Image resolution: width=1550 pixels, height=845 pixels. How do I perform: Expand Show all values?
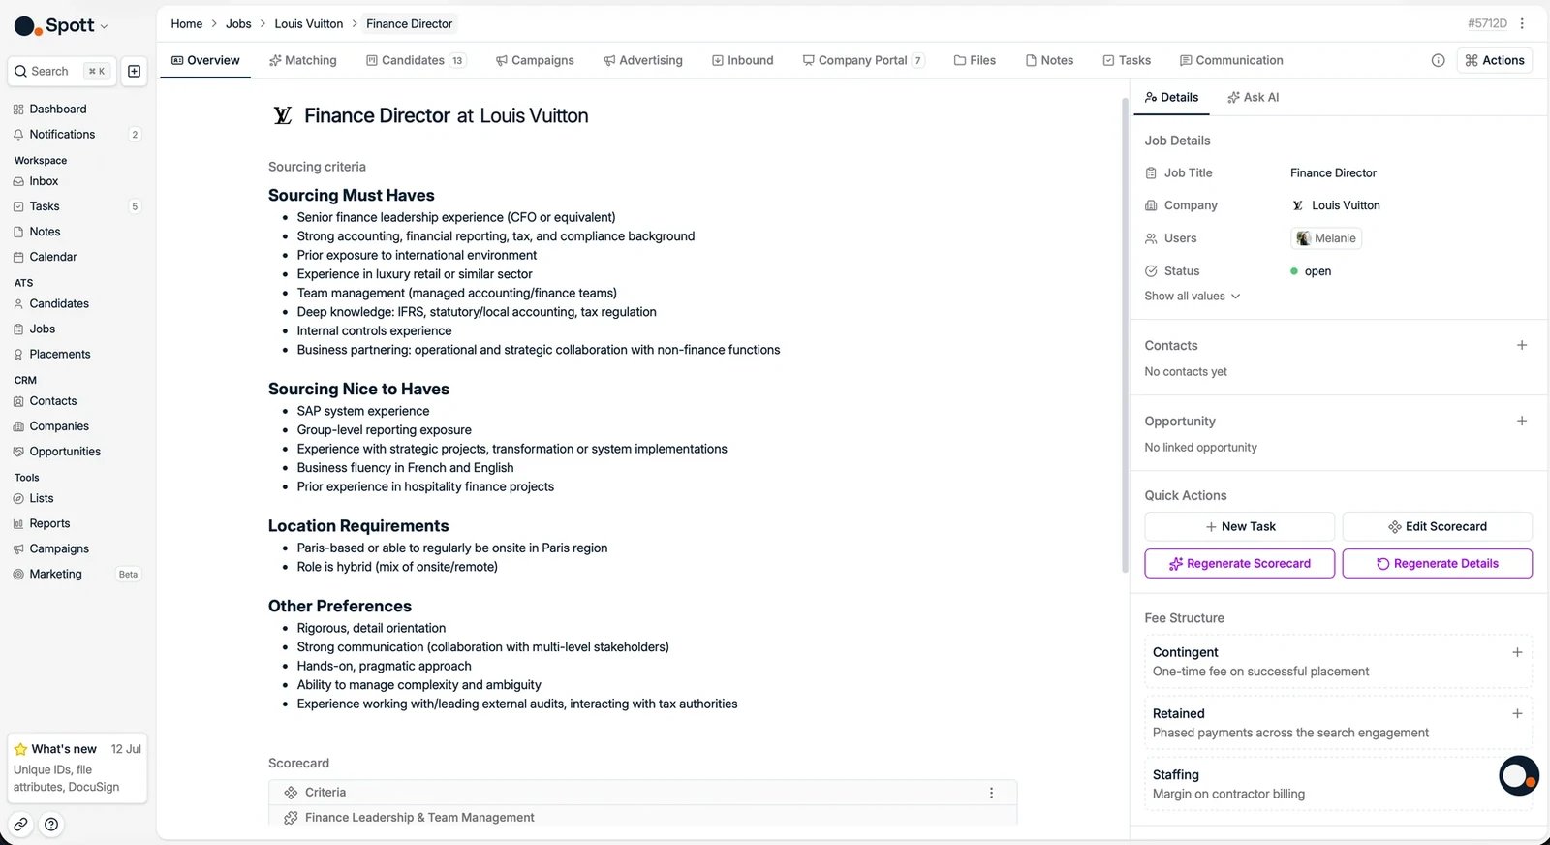click(1193, 297)
